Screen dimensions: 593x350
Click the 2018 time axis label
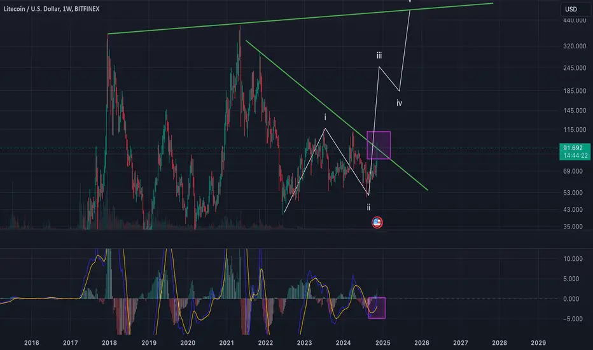click(x=109, y=343)
